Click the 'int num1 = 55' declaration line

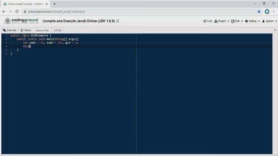coord(50,42)
